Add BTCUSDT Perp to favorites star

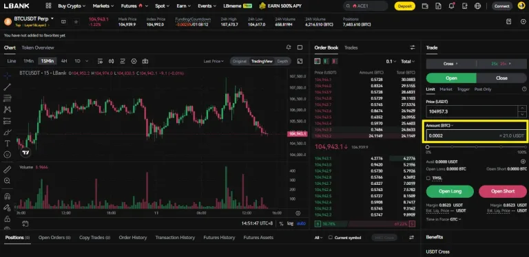(76, 22)
